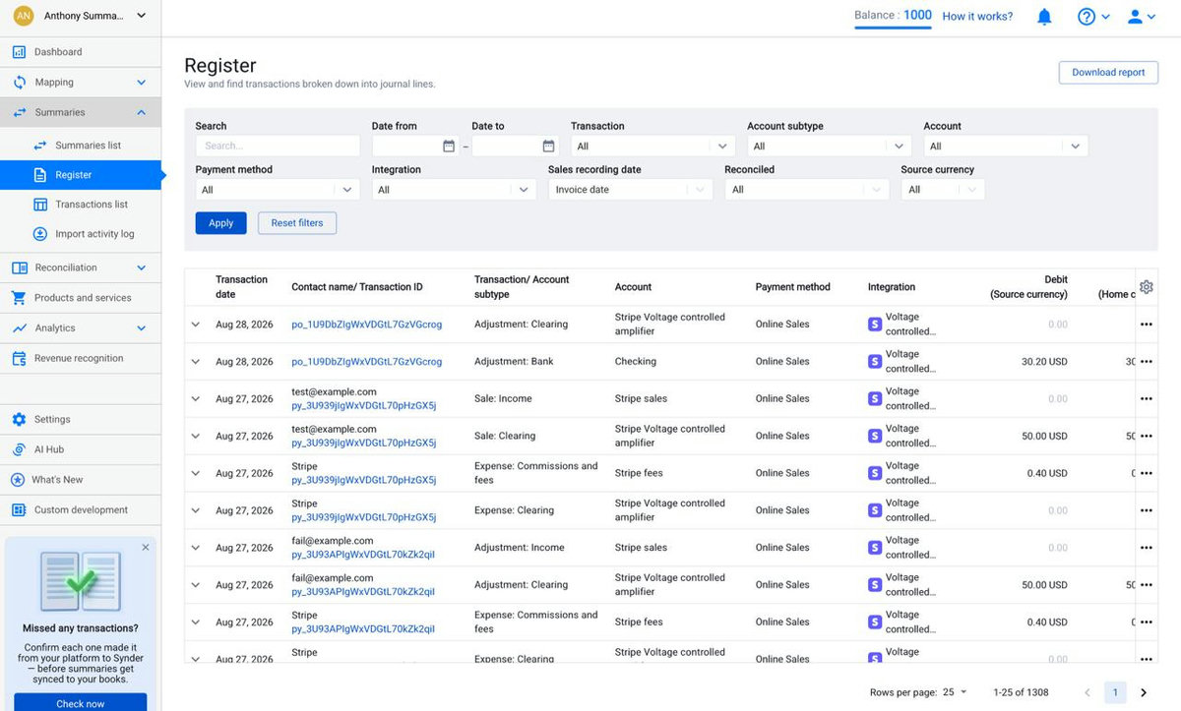Open Custom development sidebar item

[81, 510]
